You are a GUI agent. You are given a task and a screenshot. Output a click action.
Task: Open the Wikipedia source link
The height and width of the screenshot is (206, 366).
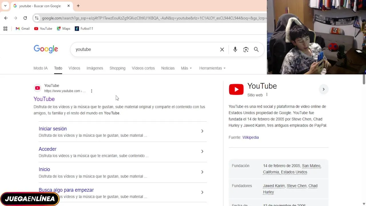click(250, 137)
